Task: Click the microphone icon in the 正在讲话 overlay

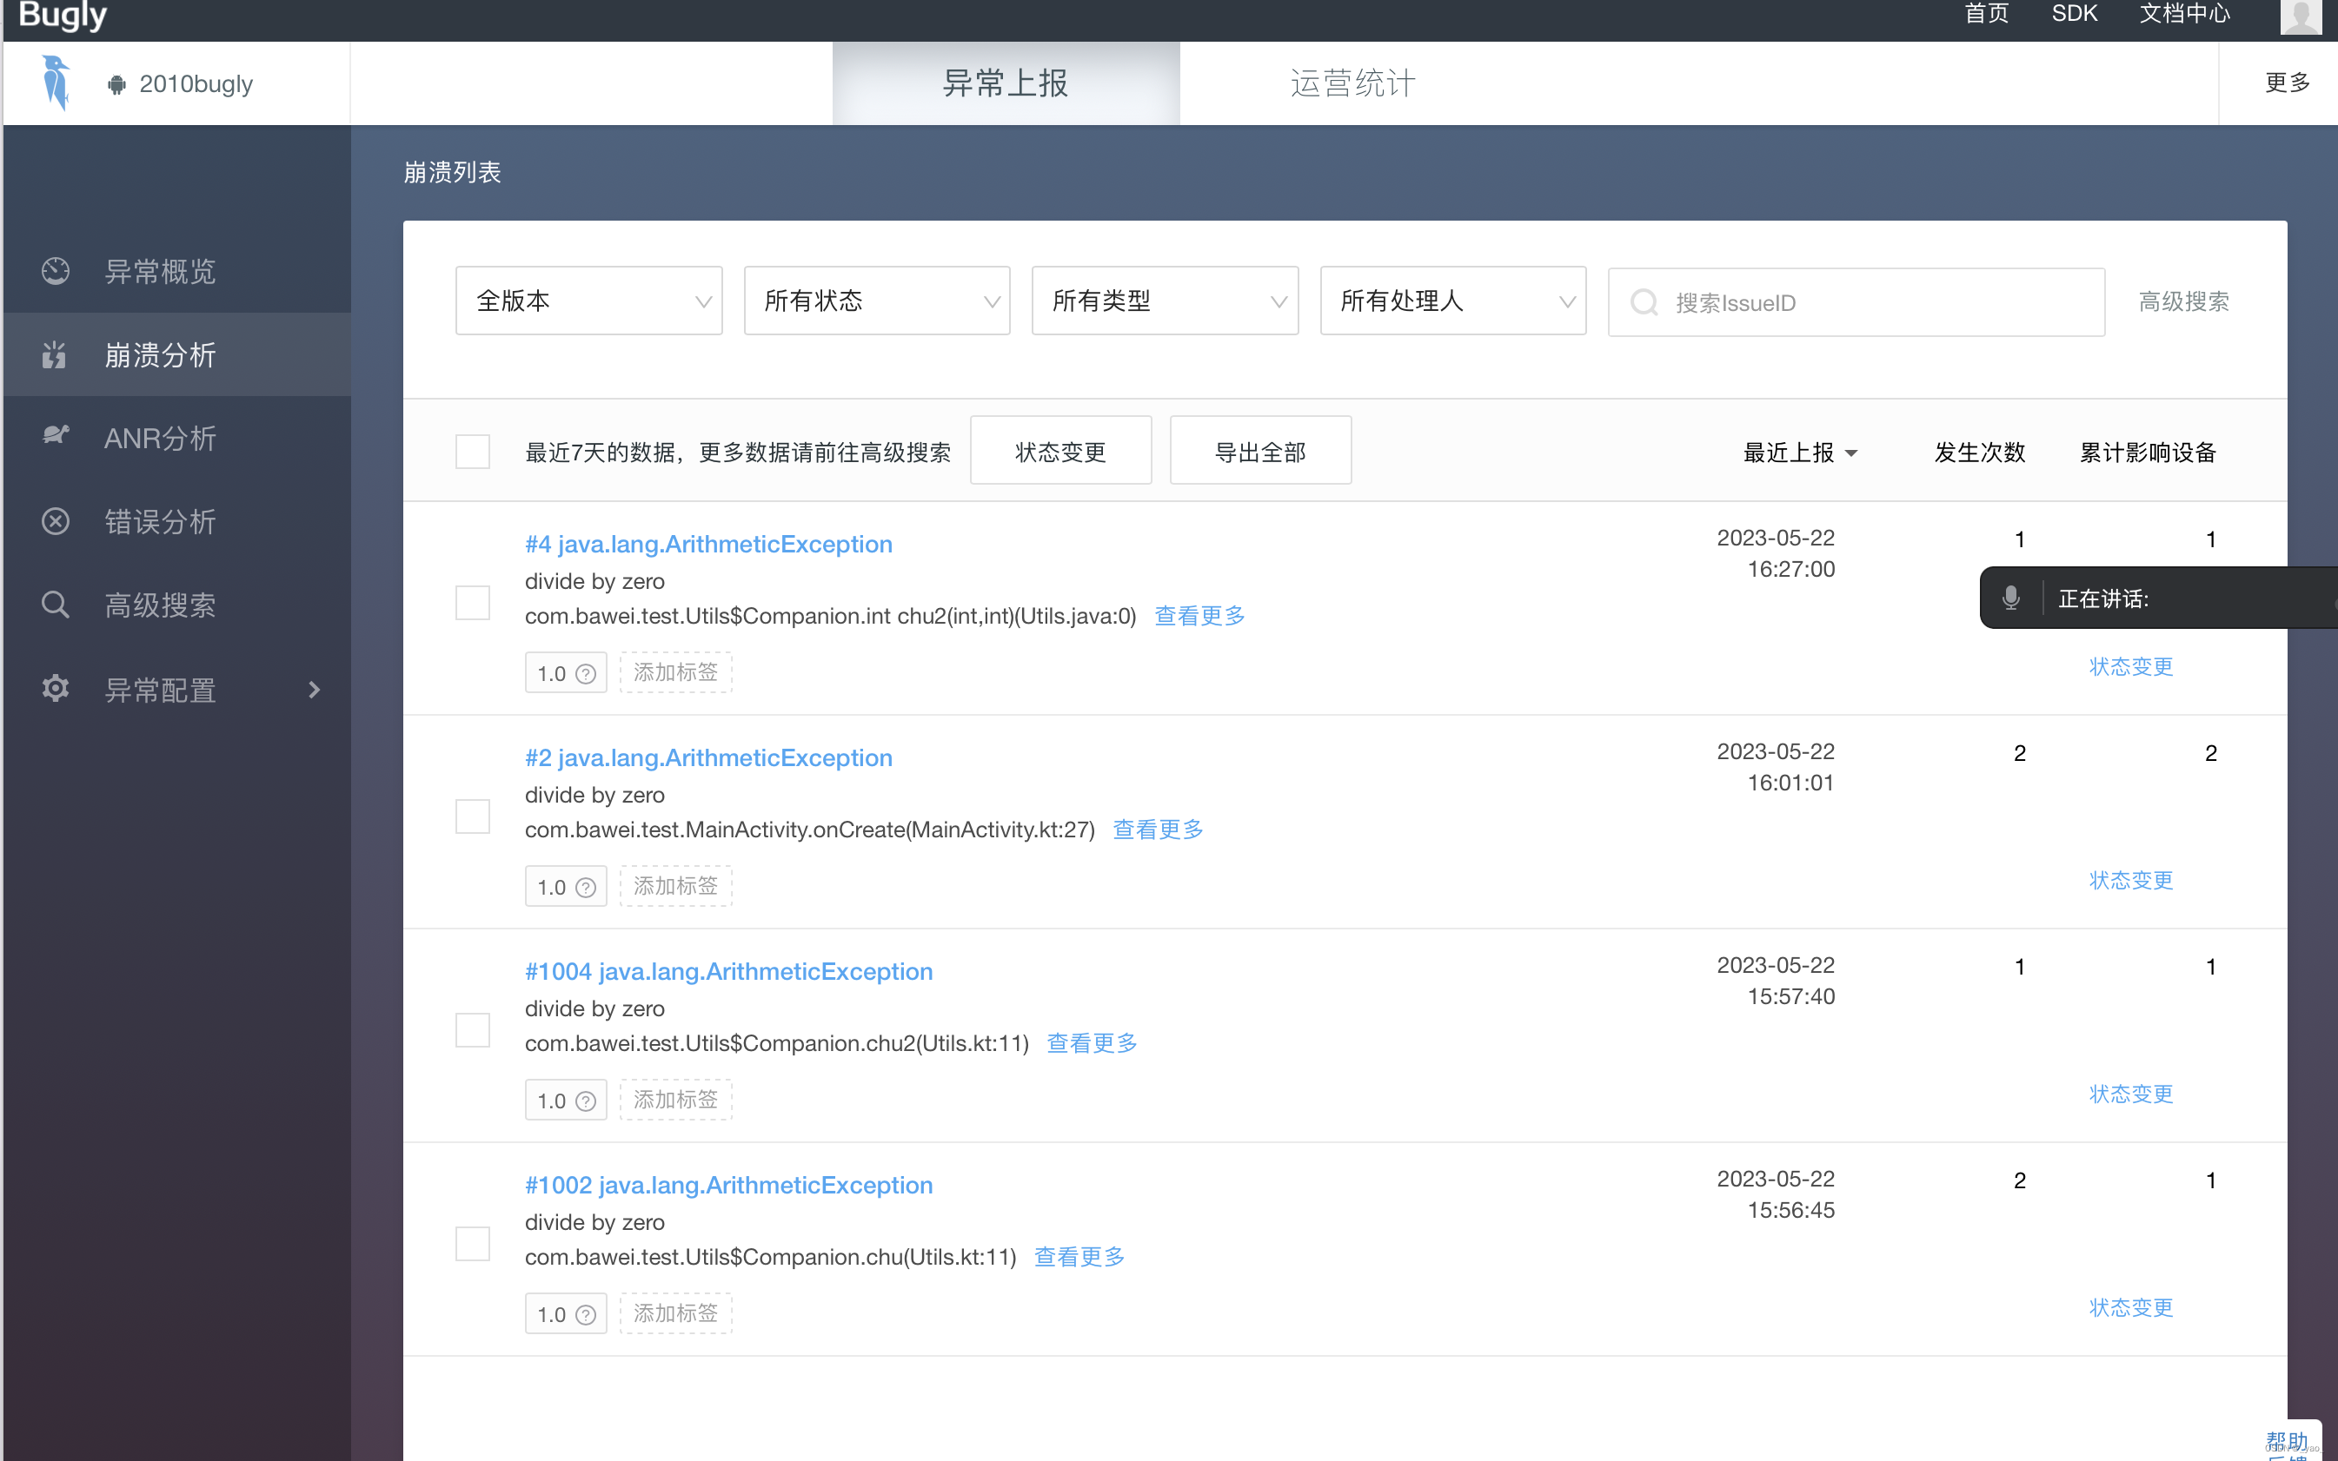Action: (2010, 598)
